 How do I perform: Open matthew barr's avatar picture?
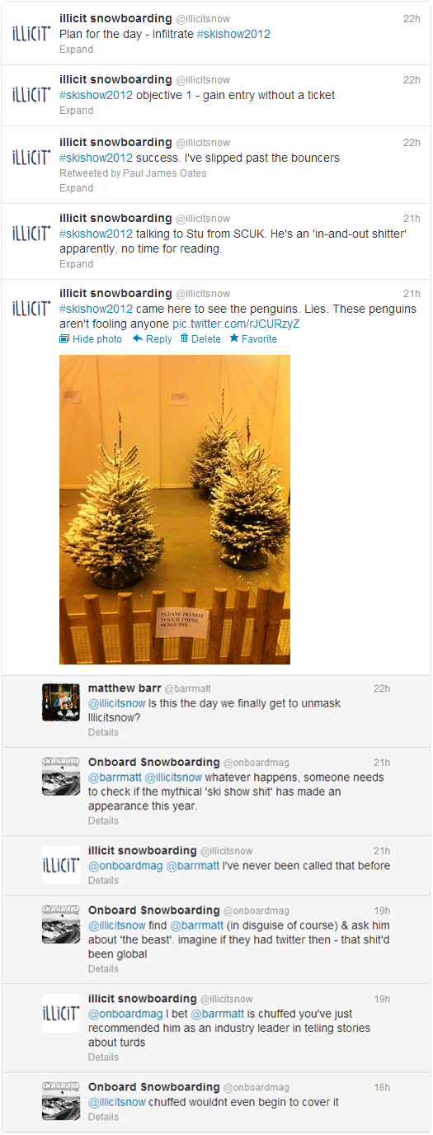61,702
